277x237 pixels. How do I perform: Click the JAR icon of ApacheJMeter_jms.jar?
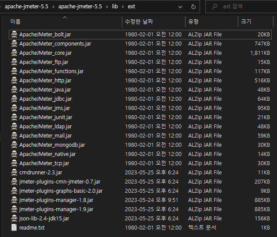coord(14,108)
